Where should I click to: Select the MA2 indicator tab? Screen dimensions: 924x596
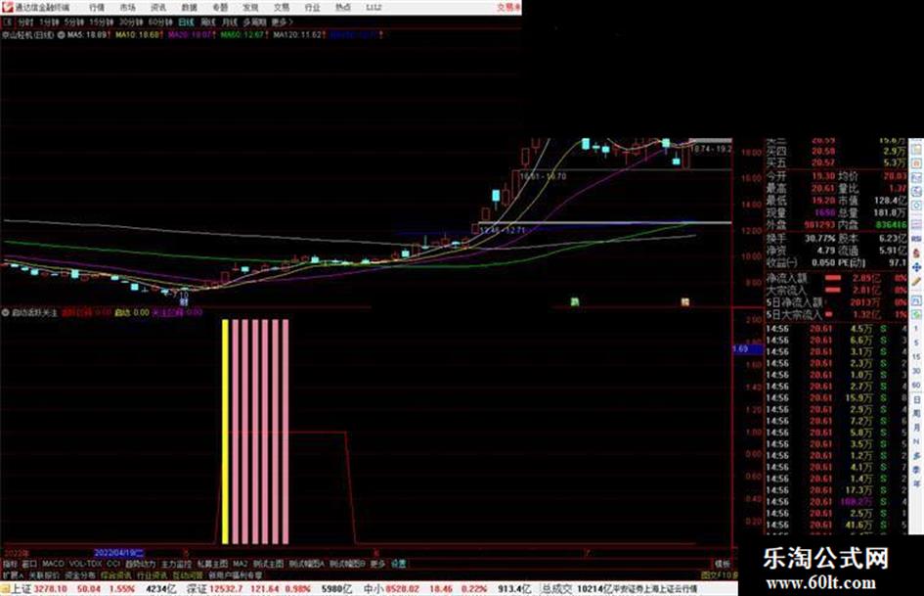(240, 564)
